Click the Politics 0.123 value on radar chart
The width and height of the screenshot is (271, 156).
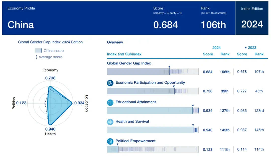point(21,103)
